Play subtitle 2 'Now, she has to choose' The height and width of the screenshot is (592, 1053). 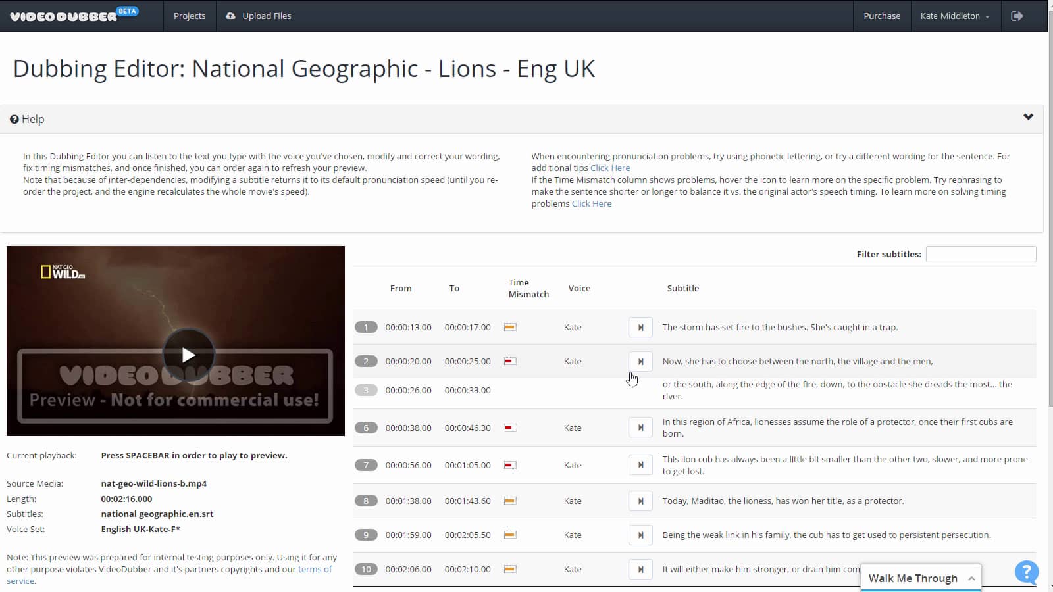tap(640, 361)
